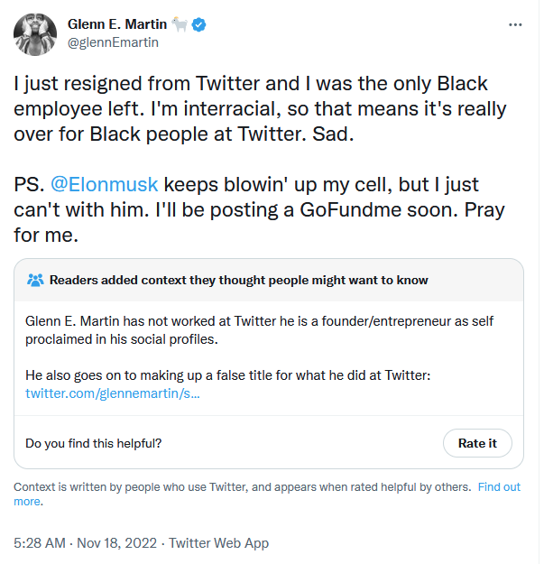Click the blue verified badge

point(198,24)
